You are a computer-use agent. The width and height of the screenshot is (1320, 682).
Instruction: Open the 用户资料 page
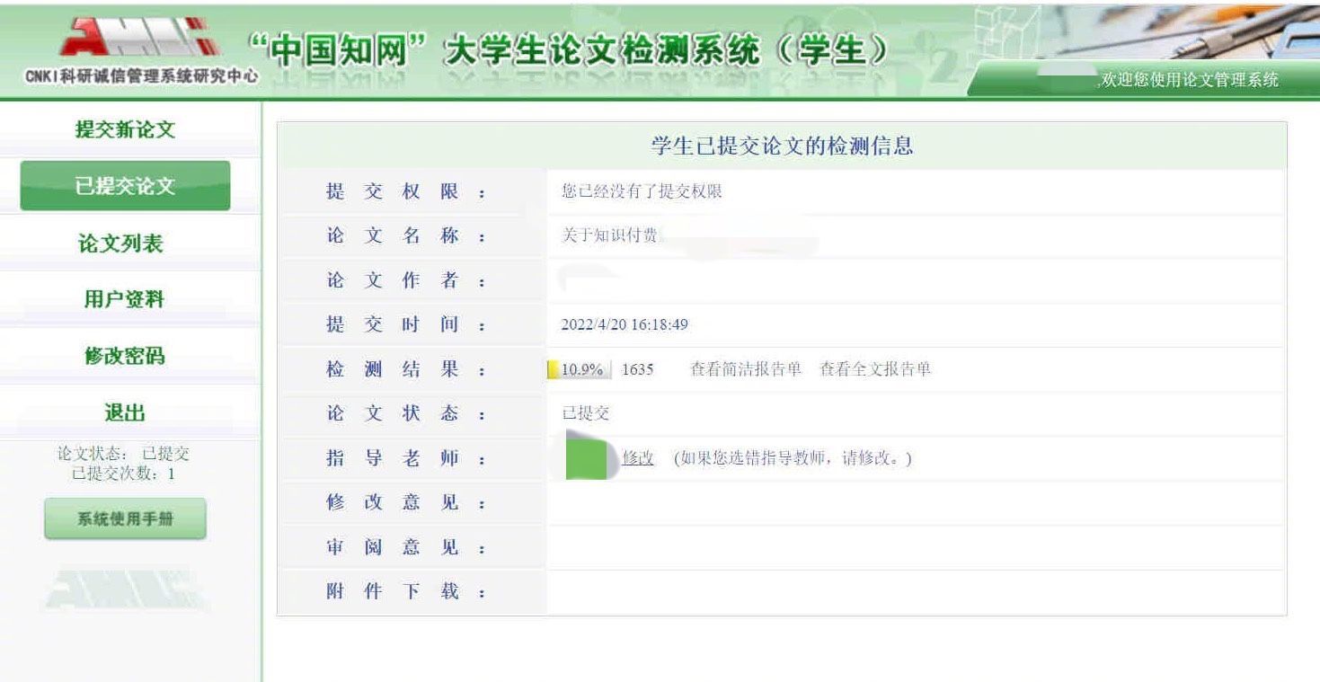125,299
